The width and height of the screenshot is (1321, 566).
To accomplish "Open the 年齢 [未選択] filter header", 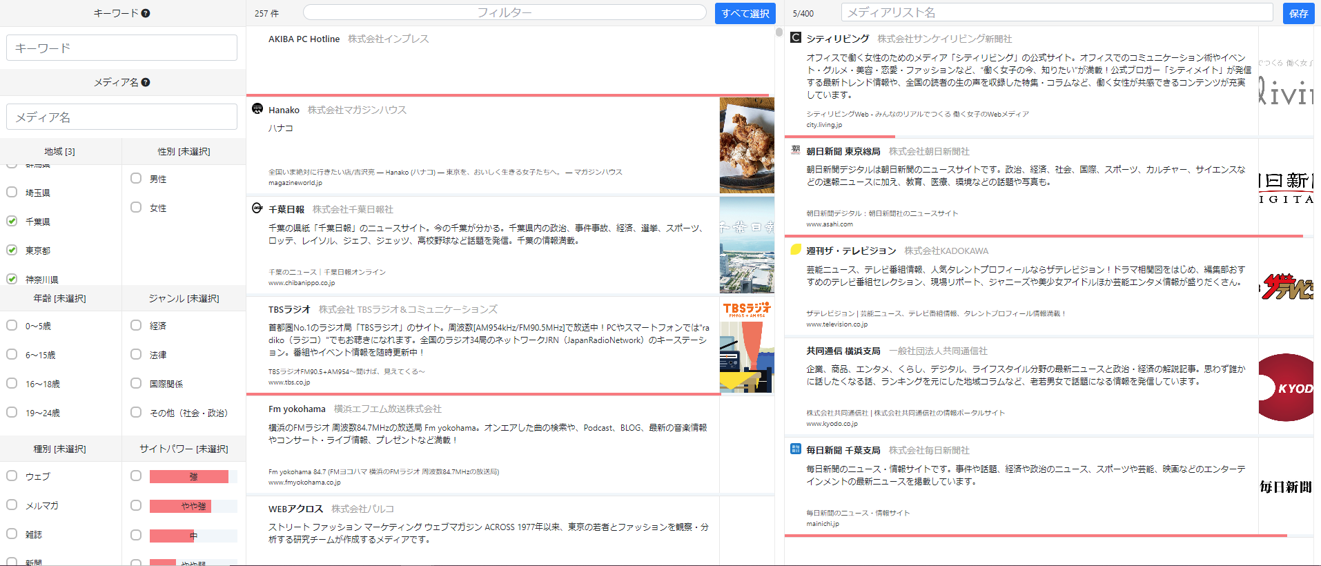I will [x=60, y=298].
